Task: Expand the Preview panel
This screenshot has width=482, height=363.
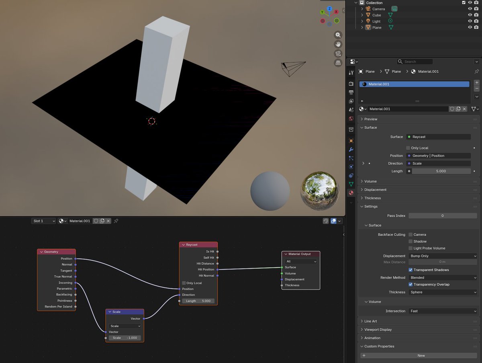Action: pos(419,119)
